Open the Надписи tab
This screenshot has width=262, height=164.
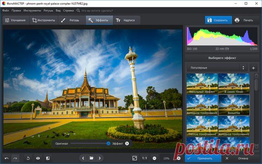pos(127,20)
